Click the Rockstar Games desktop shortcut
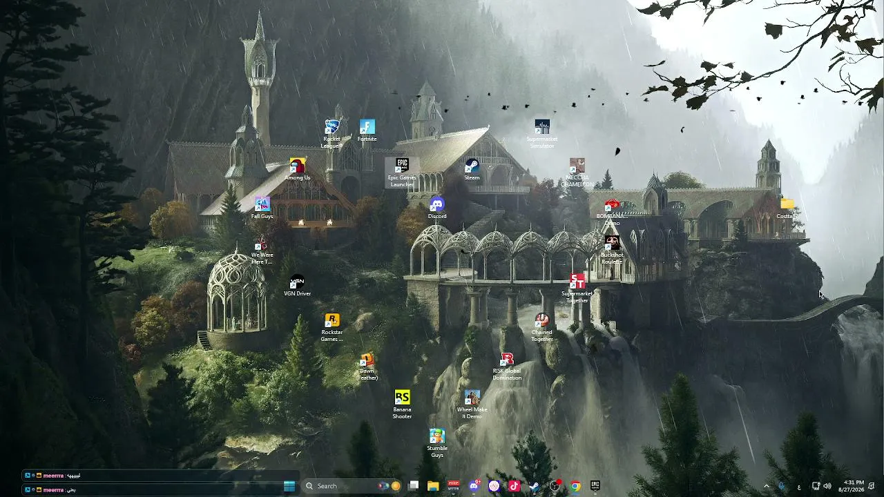884x497 pixels. click(332, 327)
